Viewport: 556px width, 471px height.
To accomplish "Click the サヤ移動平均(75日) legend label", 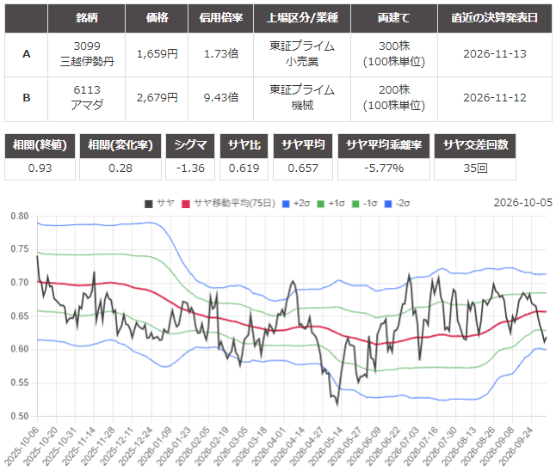I will [235, 204].
